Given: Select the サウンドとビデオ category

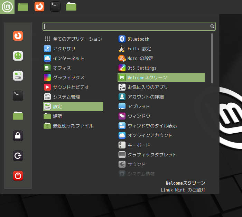Looking at the screenshot, I should (73, 87).
